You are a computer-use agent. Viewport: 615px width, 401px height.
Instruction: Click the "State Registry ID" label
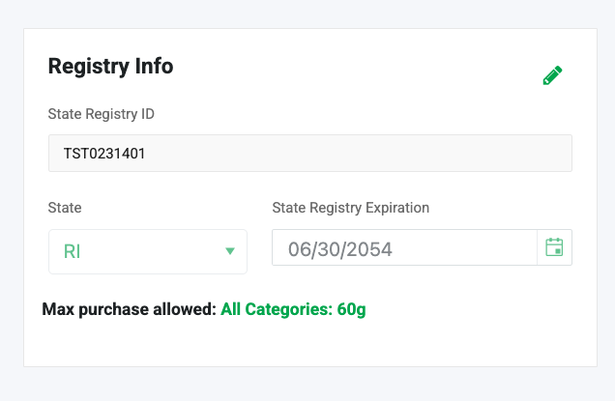coord(101,114)
